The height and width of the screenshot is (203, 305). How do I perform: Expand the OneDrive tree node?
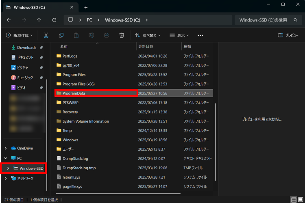point(5,148)
